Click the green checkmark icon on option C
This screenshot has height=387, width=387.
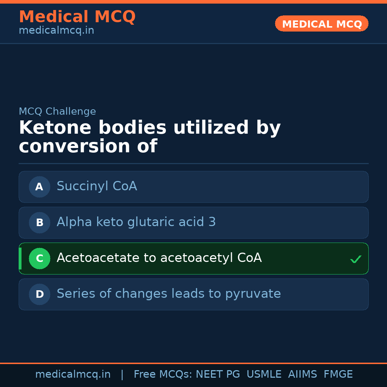point(355,259)
